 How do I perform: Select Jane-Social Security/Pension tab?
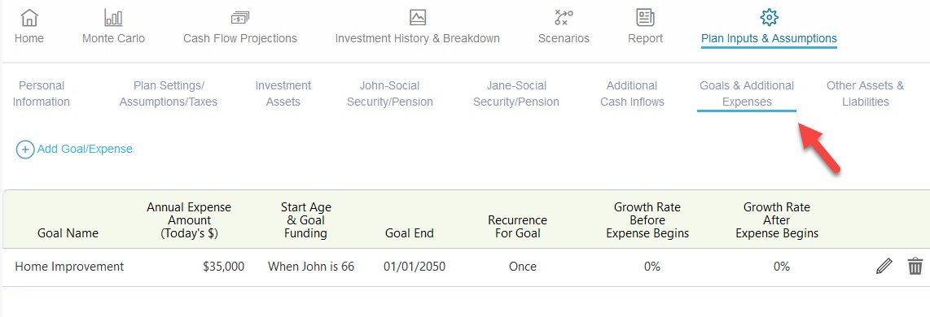coord(516,93)
